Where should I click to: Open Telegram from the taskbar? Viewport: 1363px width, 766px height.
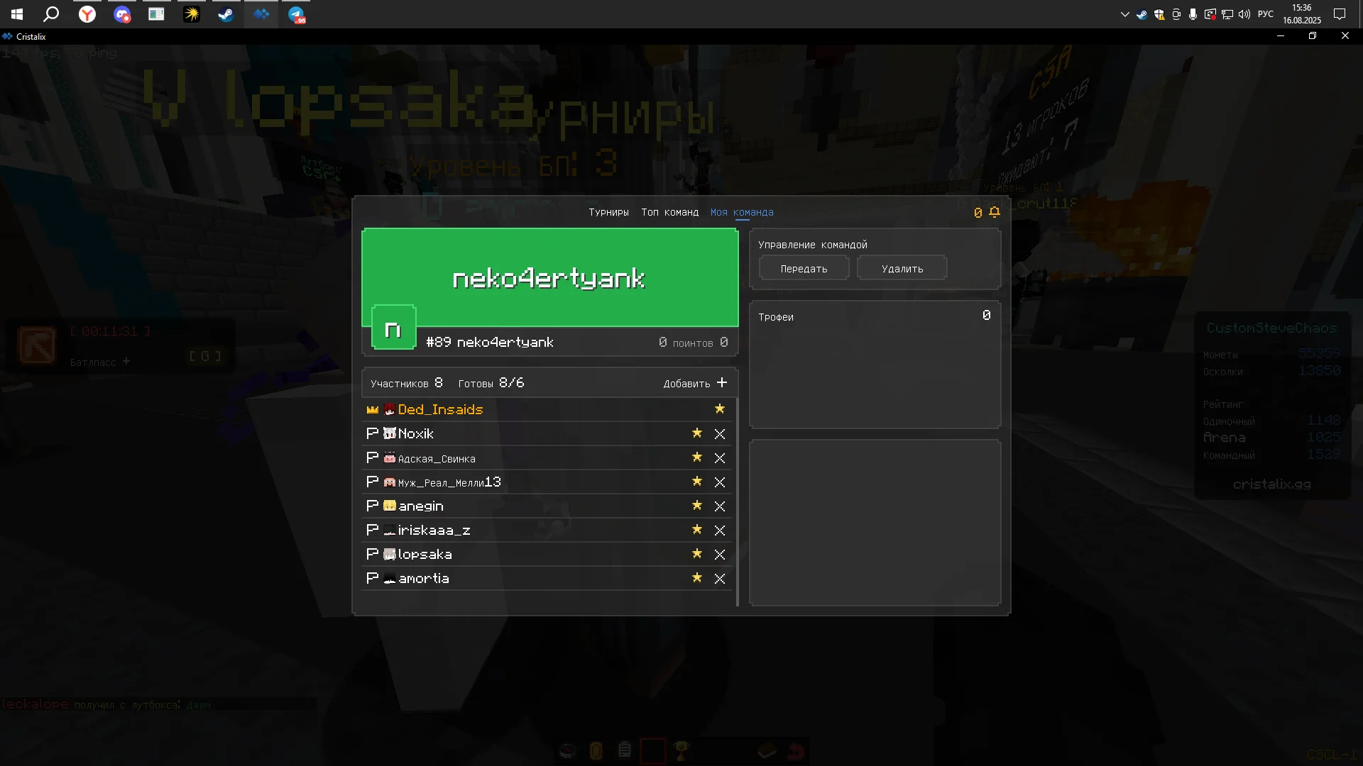point(297,14)
